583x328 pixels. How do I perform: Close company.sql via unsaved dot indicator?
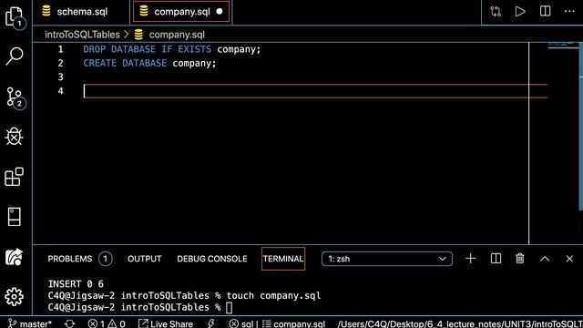[x=220, y=12]
